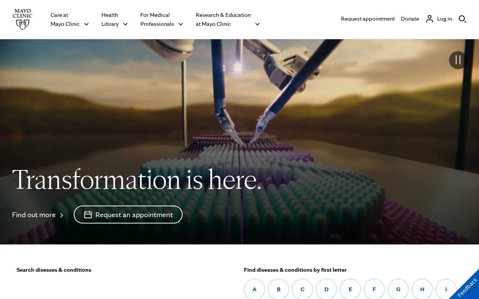Expand For Medical Professionals chevron

pyautogui.click(x=181, y=24)
